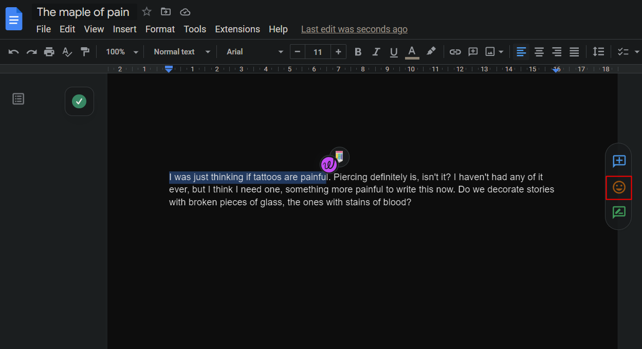Open line and paragraph spacing
Viewport: 642px width, 349px height.
[598, 52]
